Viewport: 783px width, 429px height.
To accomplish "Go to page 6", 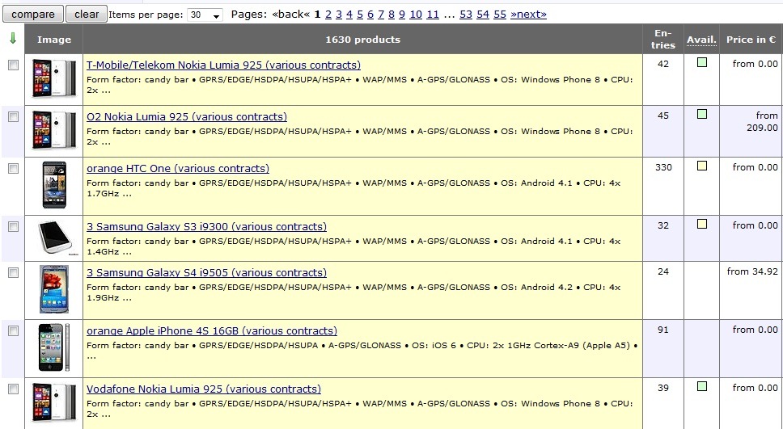I will pos(370,15).
